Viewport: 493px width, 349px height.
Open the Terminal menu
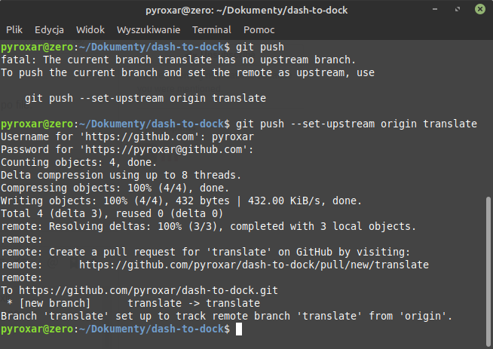(x=212, y=30)
